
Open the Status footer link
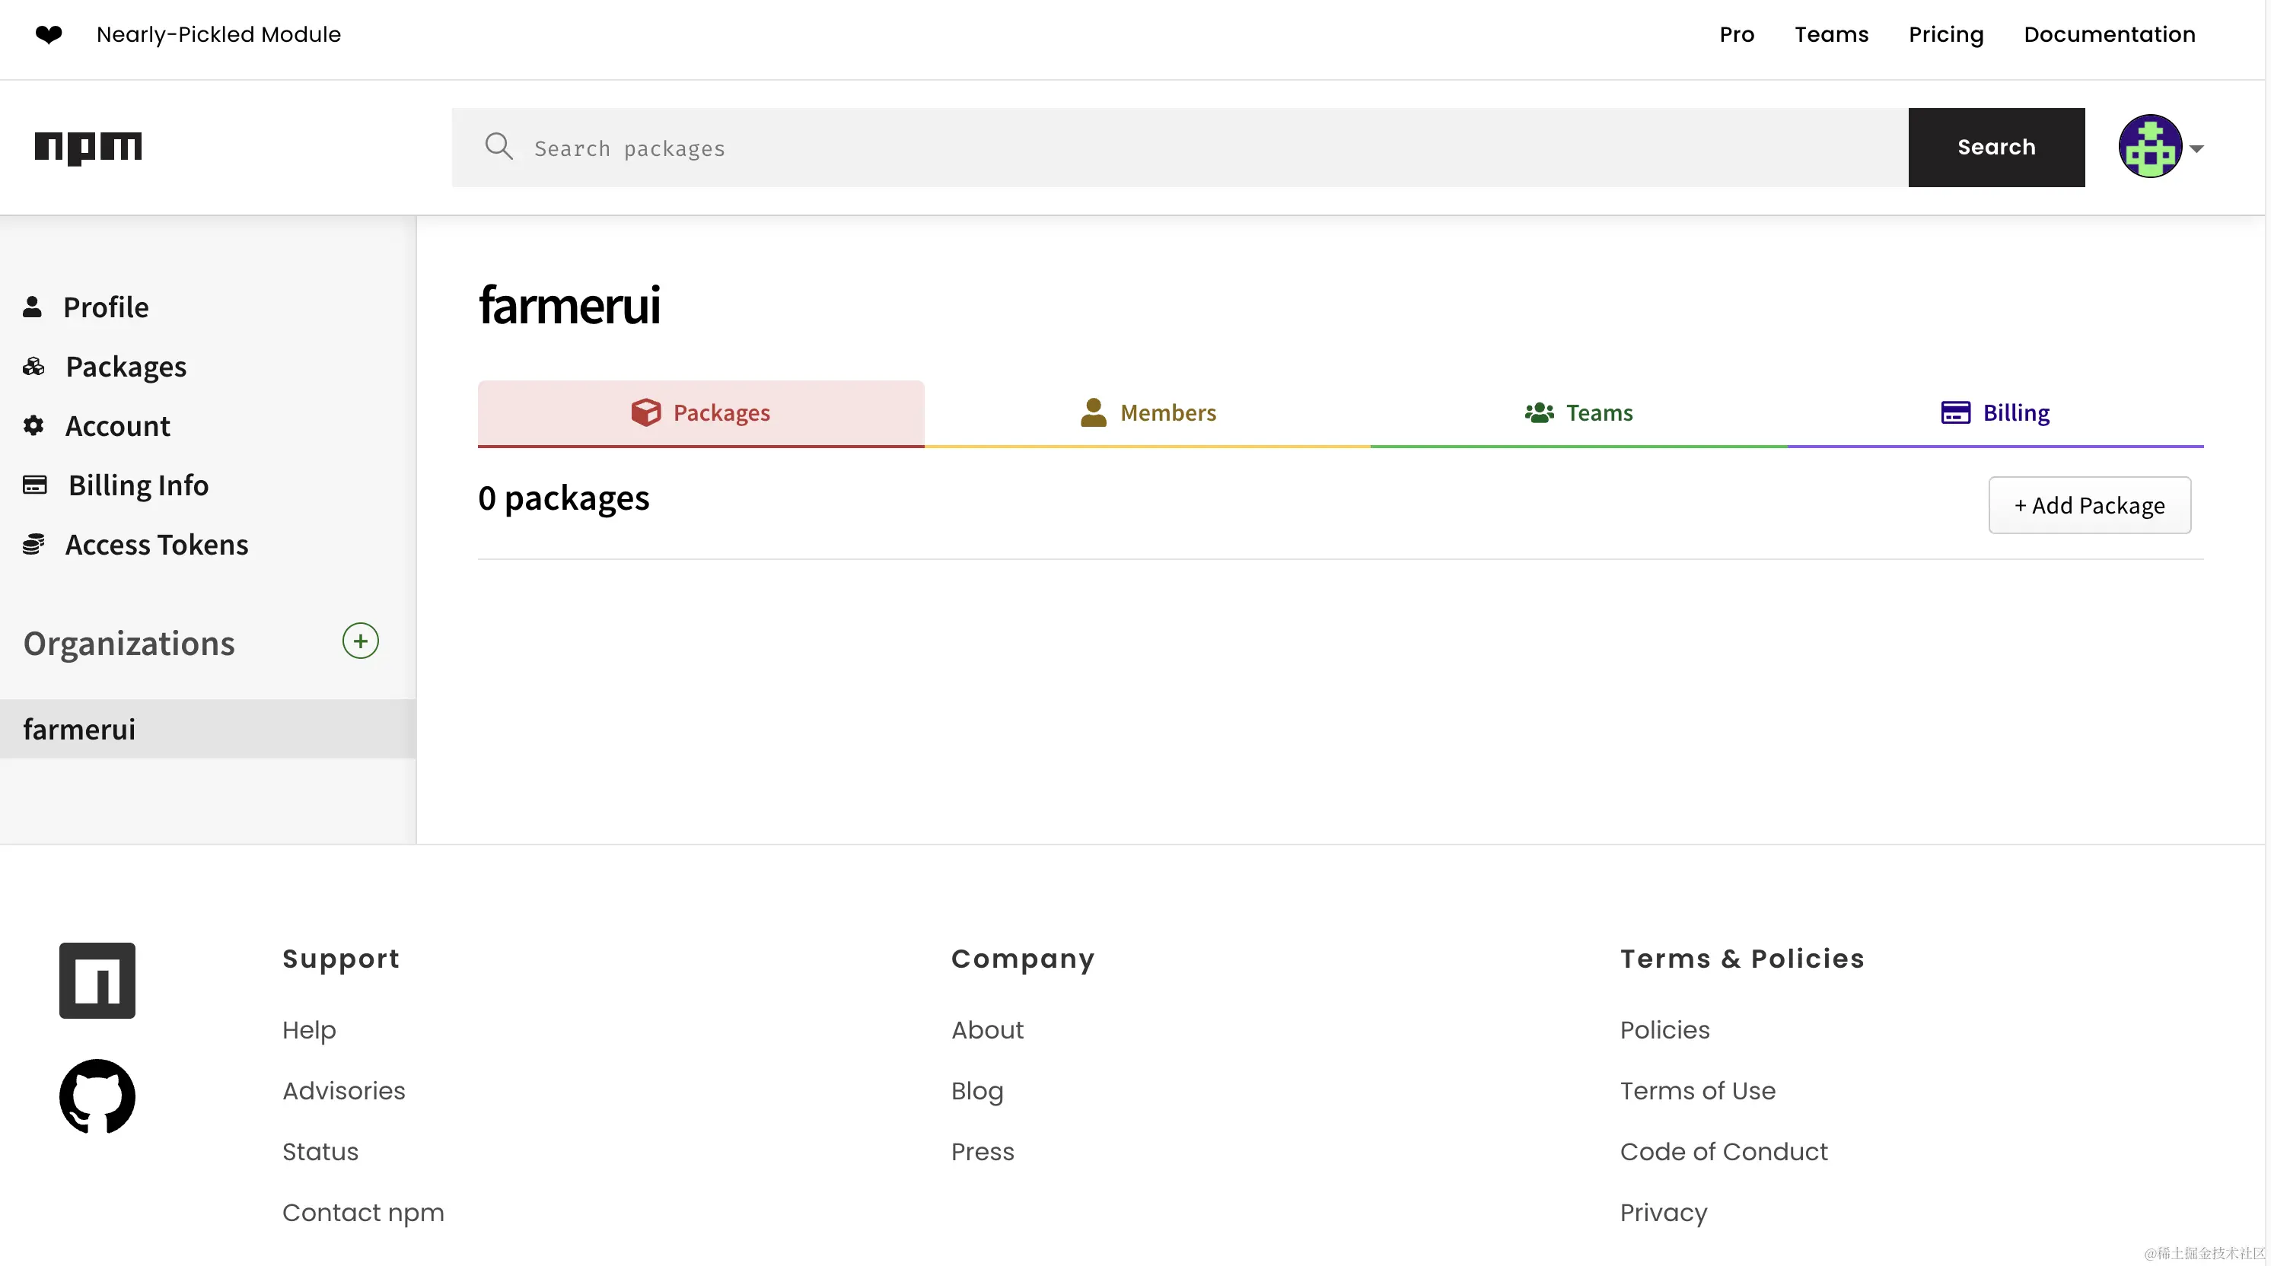coord(320,1151)
